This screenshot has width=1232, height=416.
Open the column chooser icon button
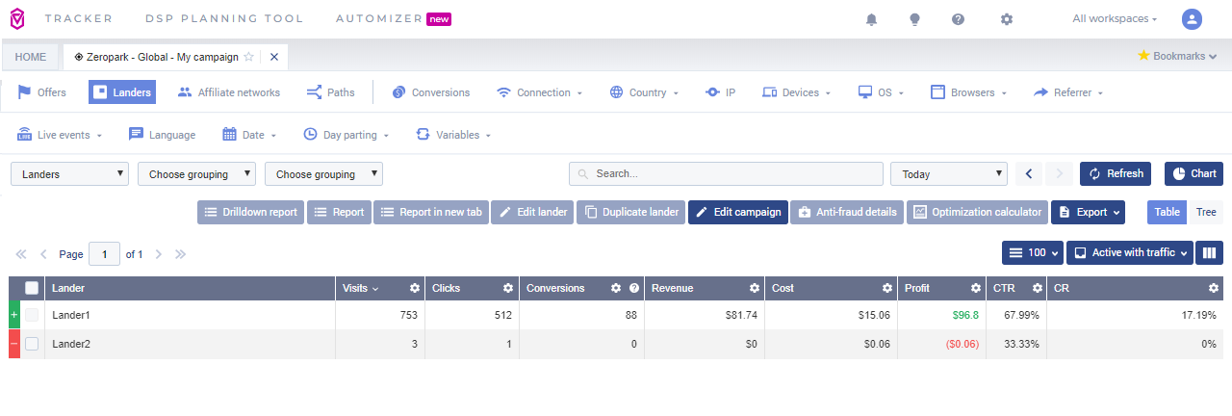coord(1209,252)
